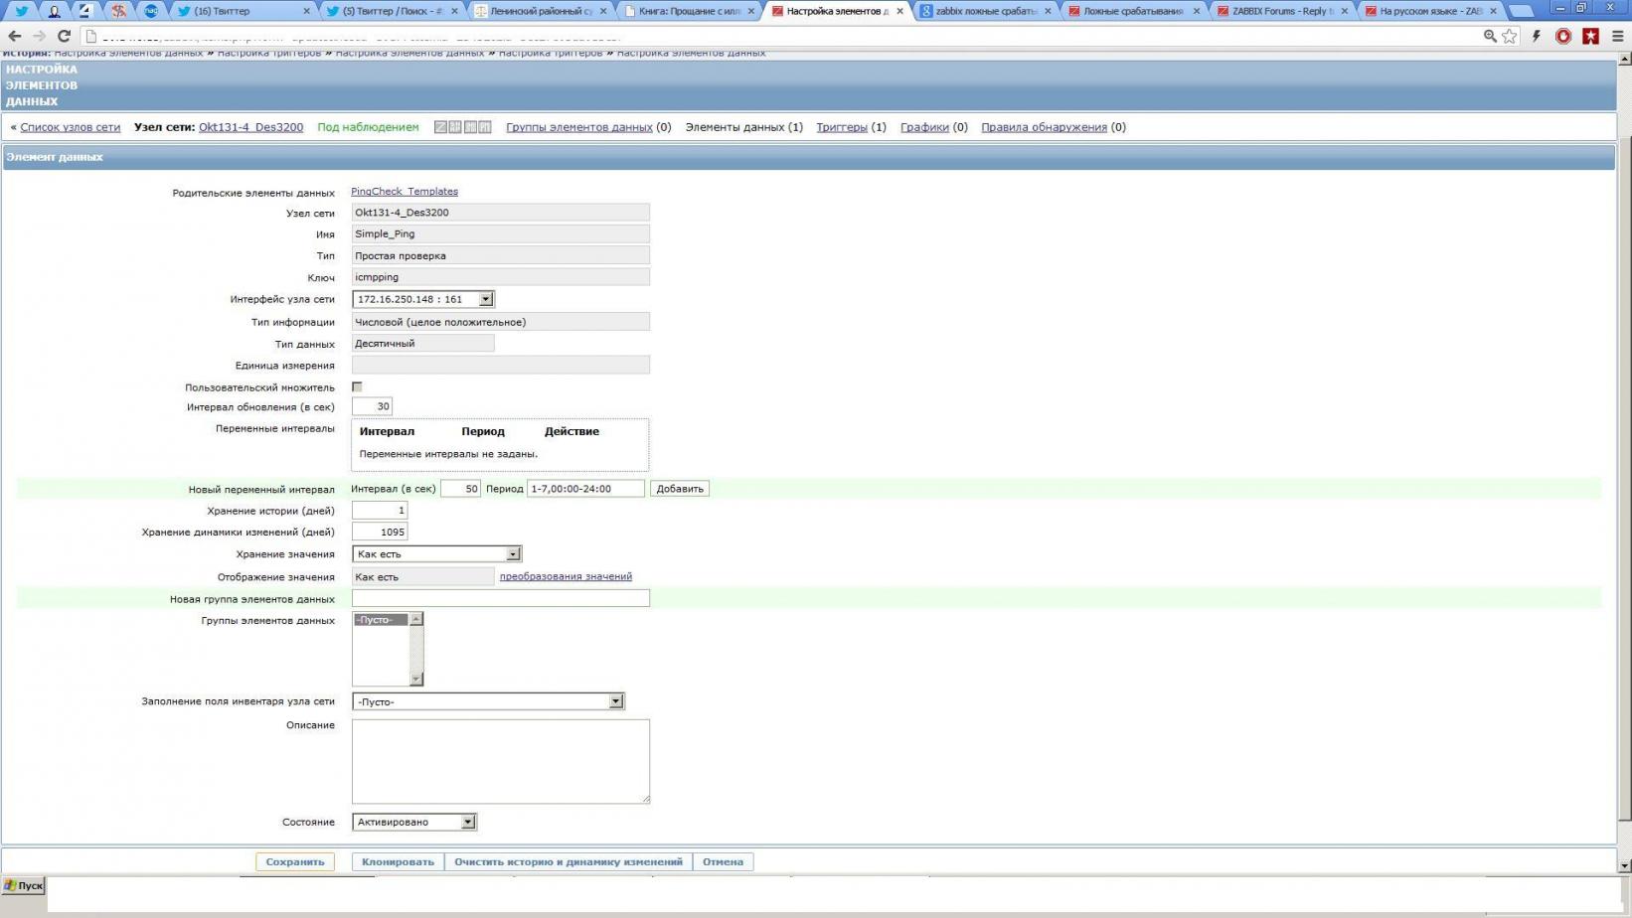Click the lightning bolt extension icon
This screenshot has width=1632, height=918.
click(x=1537, y=36)
